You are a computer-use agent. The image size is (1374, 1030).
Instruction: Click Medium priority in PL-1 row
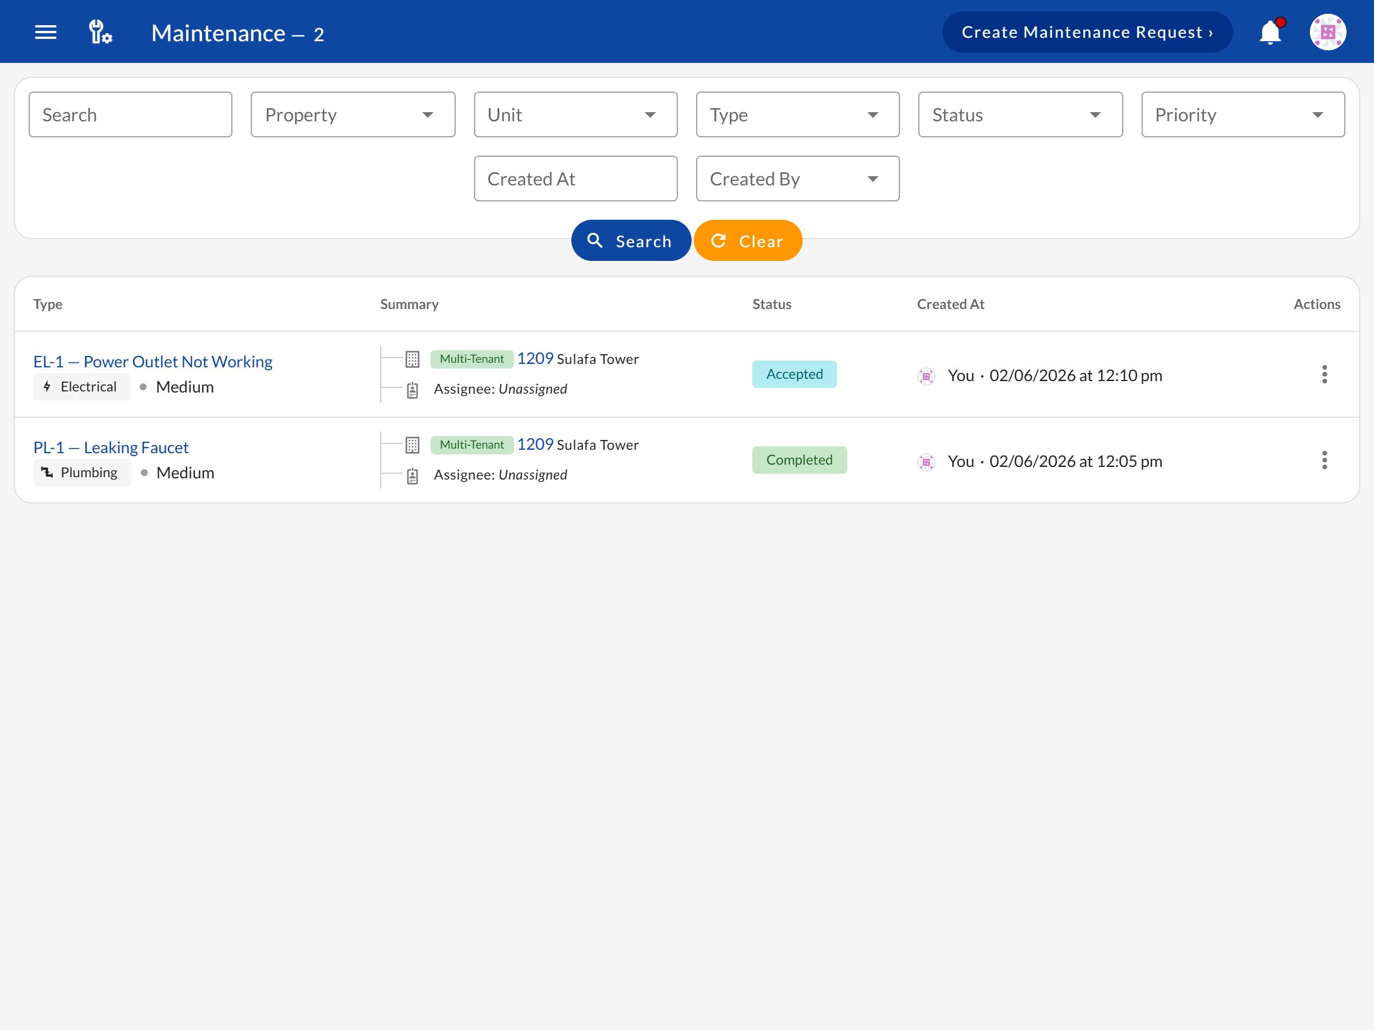coord(185,473)
